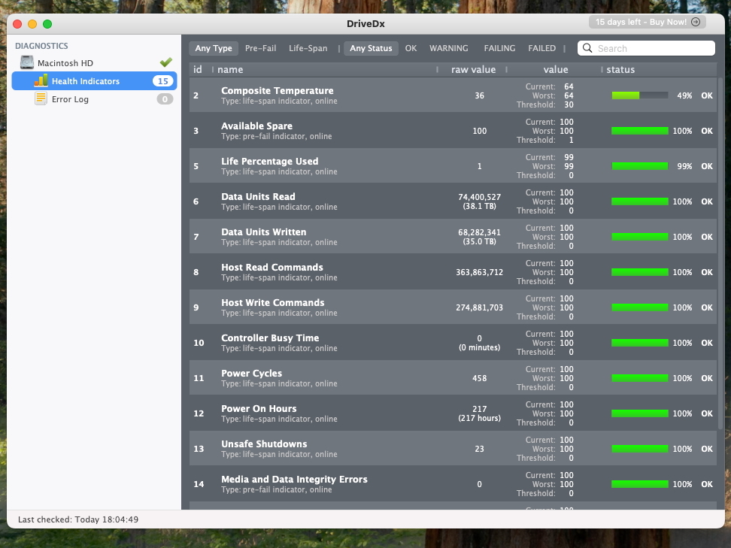The width and height of the screenshot is (731, 548).
Task: Click OK status of Composite Temperature row
Action: 707,95
